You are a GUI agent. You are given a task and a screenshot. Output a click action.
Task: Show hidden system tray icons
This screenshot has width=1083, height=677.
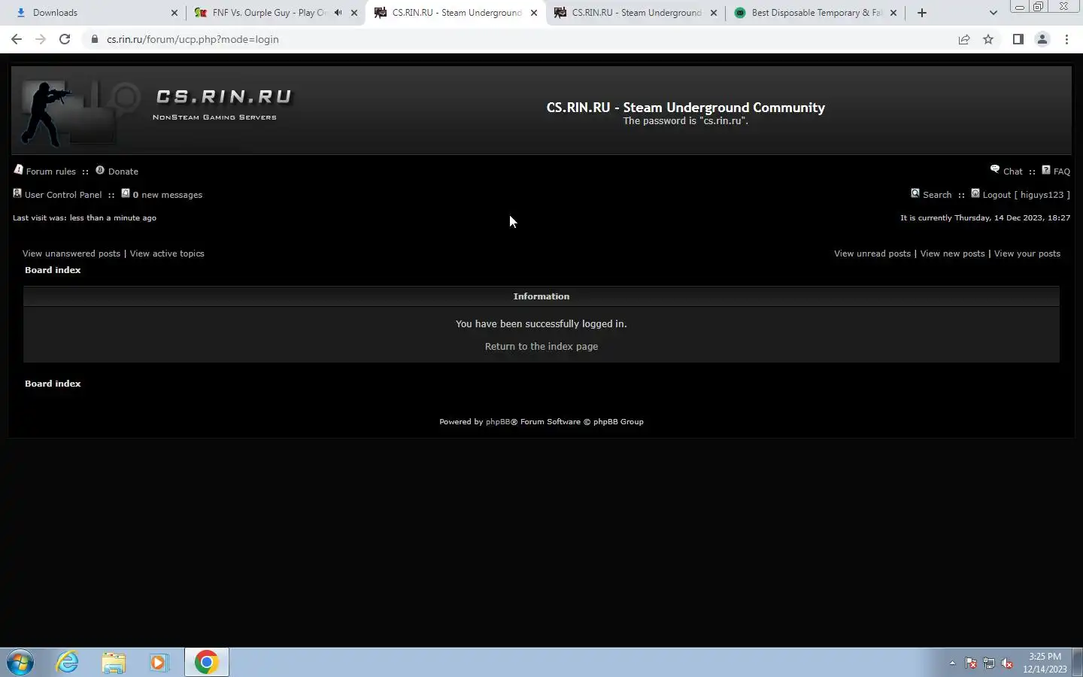tap(952, 663)
